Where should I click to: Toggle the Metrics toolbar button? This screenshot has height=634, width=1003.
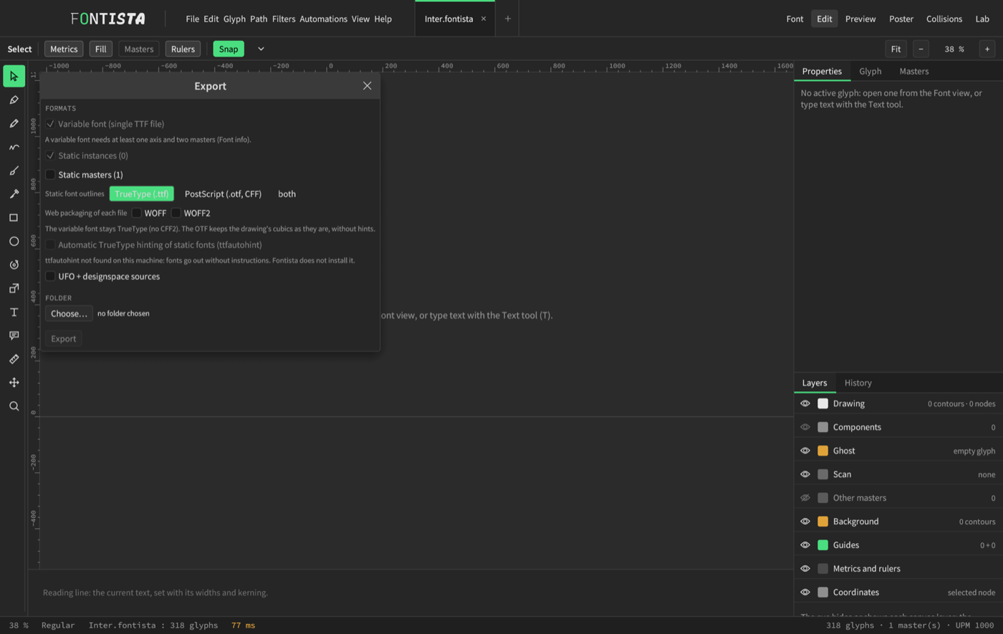64,49
